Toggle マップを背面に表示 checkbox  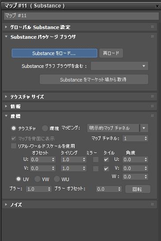(x=14, y=138)
